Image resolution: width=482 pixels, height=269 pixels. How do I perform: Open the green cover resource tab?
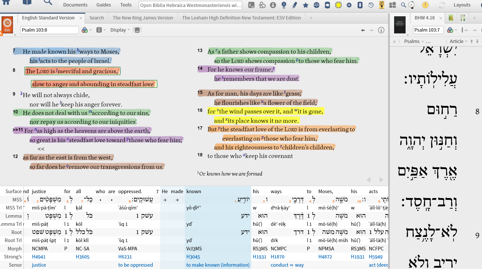tap(451, 18)
